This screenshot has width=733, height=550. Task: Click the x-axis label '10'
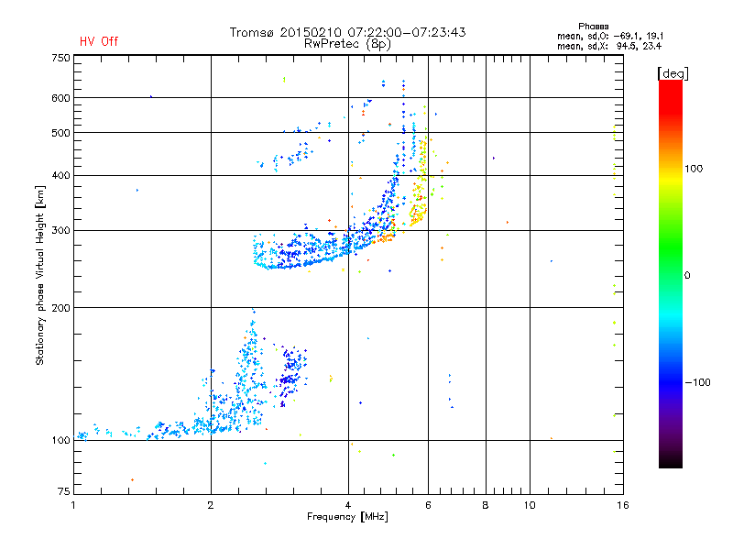tap(530, 505)
